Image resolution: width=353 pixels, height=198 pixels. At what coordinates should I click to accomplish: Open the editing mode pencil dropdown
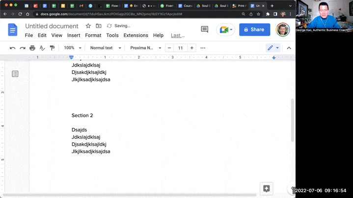tap(273, 48)
